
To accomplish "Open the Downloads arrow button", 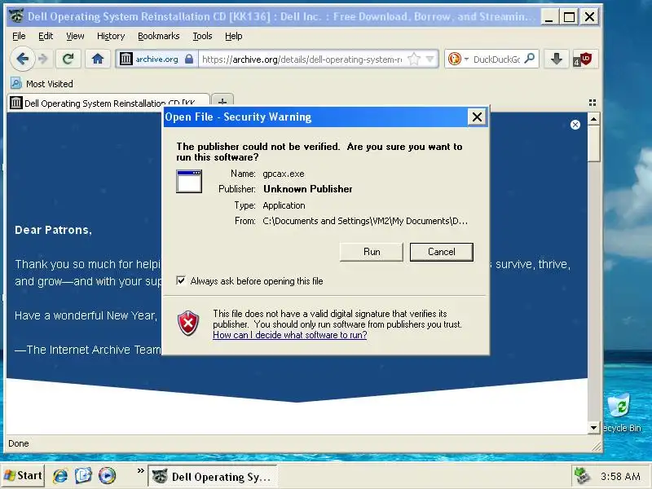I will coord(557,59).
